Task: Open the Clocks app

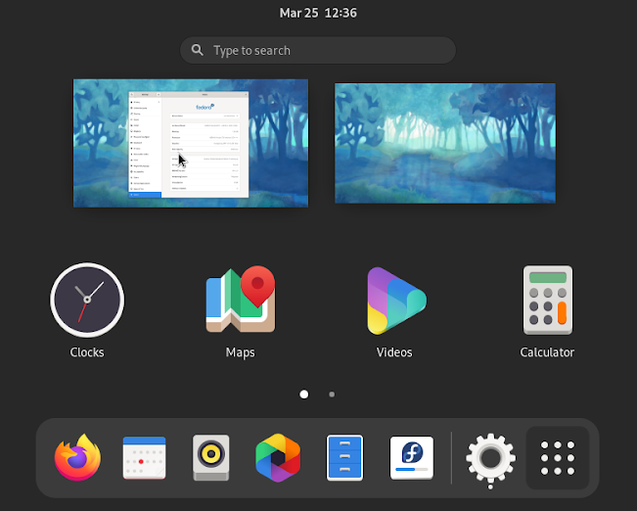Action: [x=87, y=300]
